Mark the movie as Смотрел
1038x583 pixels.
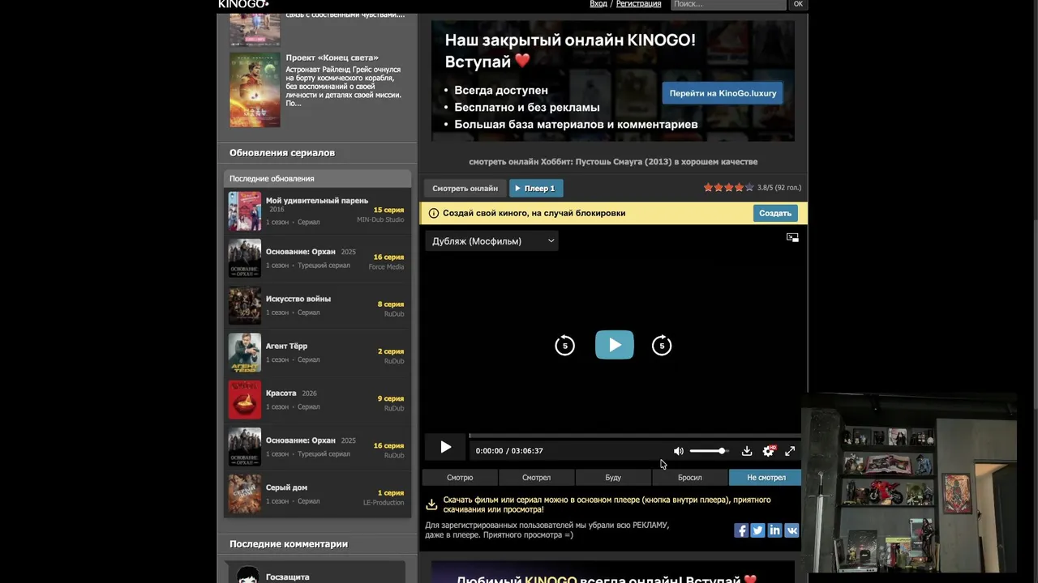pyautogui.click(x=536, y=478)
